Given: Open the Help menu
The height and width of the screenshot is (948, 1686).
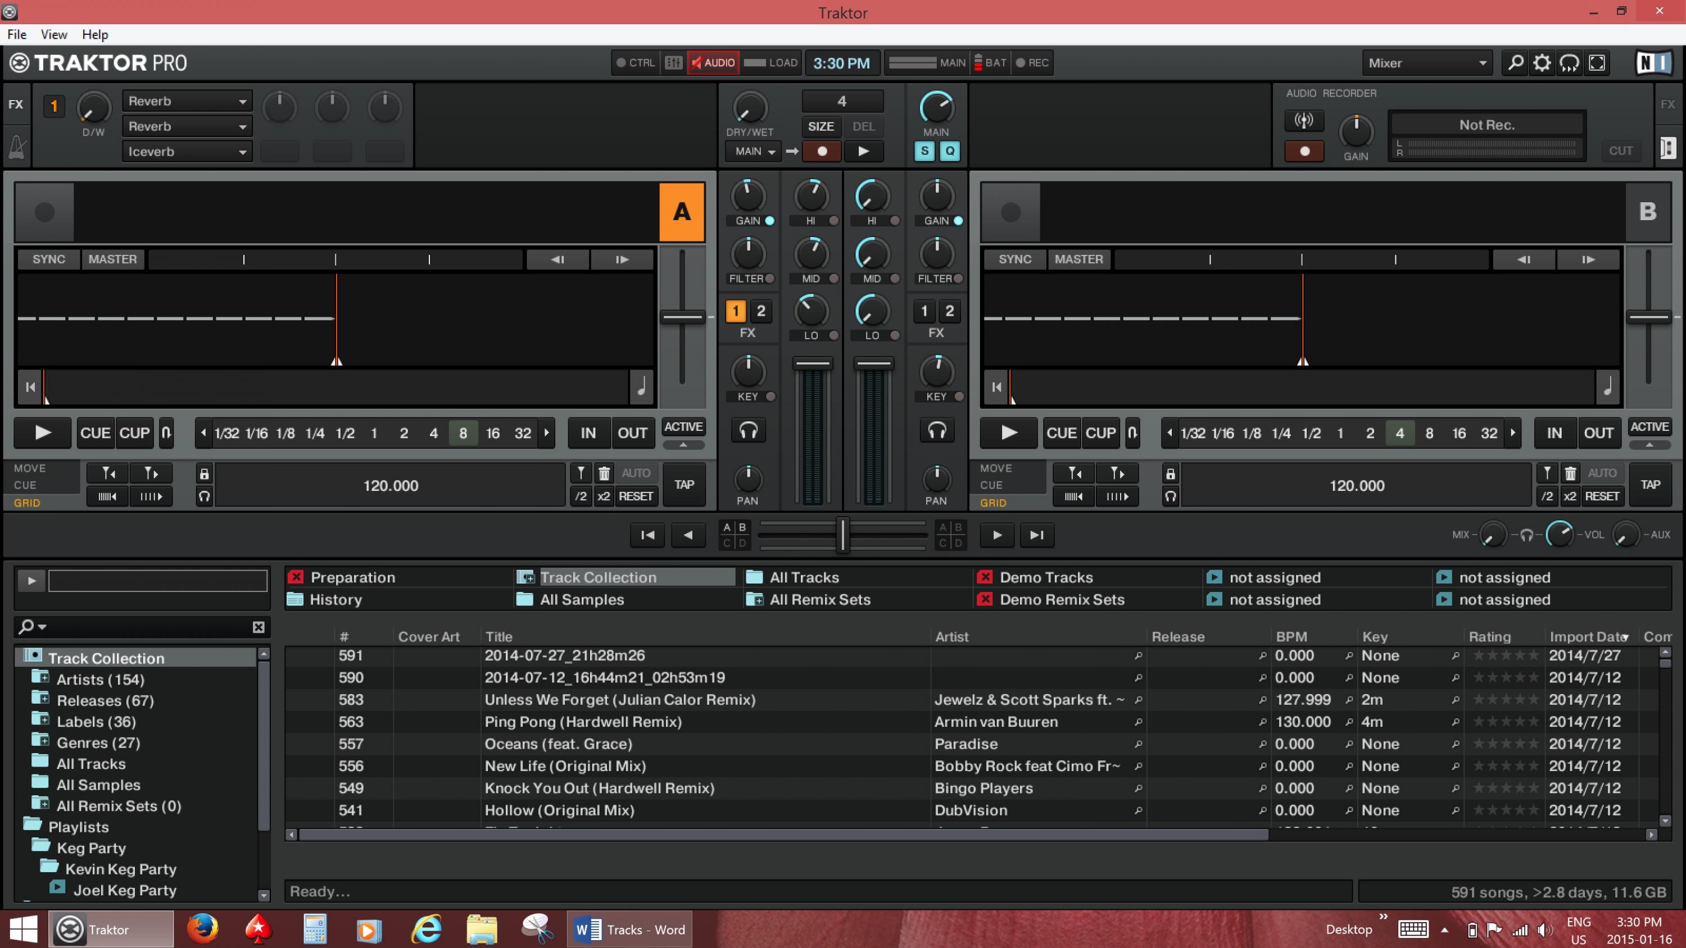Looking at the screenshot, I should [x=95, y=35].
